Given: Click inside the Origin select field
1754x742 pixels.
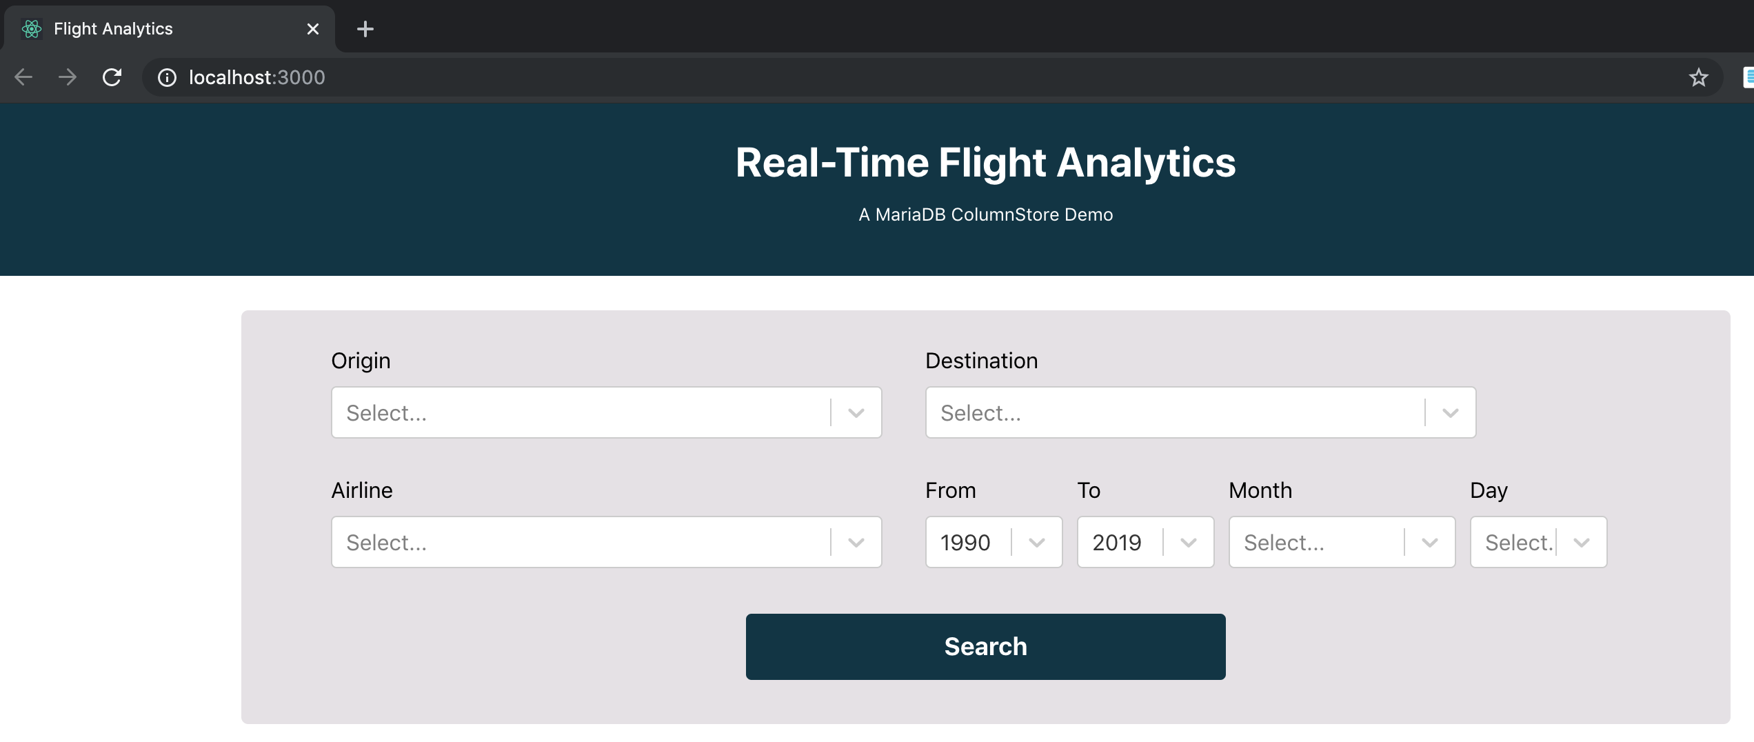Looking at the screenshot, I should click(x=579, y=413).
